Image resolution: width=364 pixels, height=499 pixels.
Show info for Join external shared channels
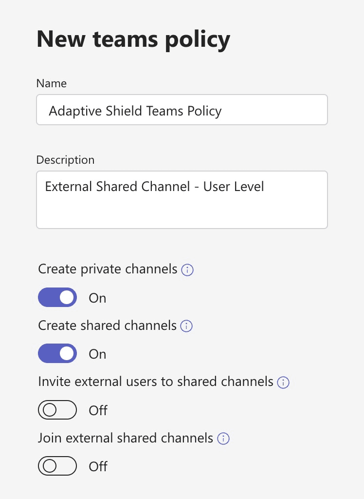(223, 439)
